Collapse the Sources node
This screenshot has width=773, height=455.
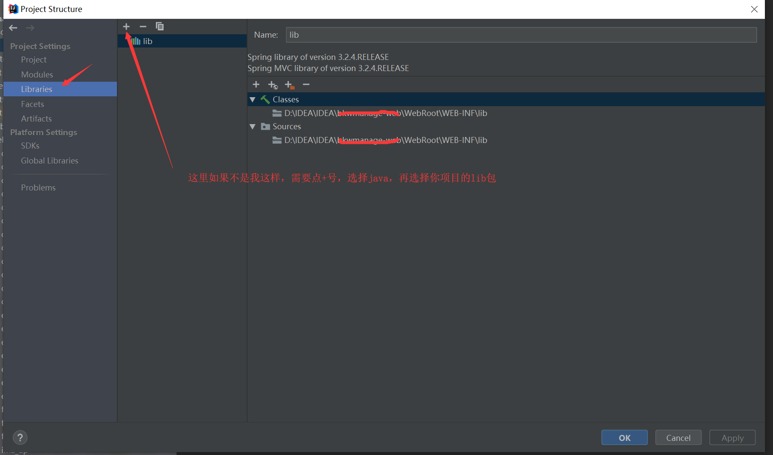coord(253,126)
